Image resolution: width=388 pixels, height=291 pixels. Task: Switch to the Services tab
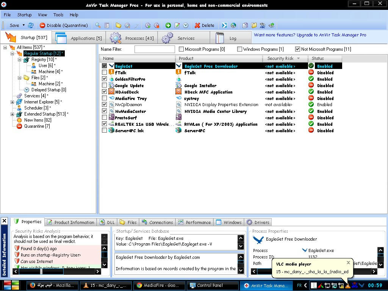(x=184, y=38)
